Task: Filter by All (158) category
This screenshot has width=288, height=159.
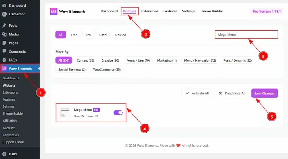Action: (x=64, y=60)
